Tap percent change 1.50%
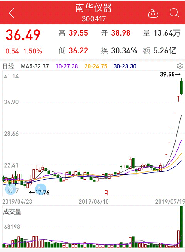The image size is (185, 252). tap(33, 51)
